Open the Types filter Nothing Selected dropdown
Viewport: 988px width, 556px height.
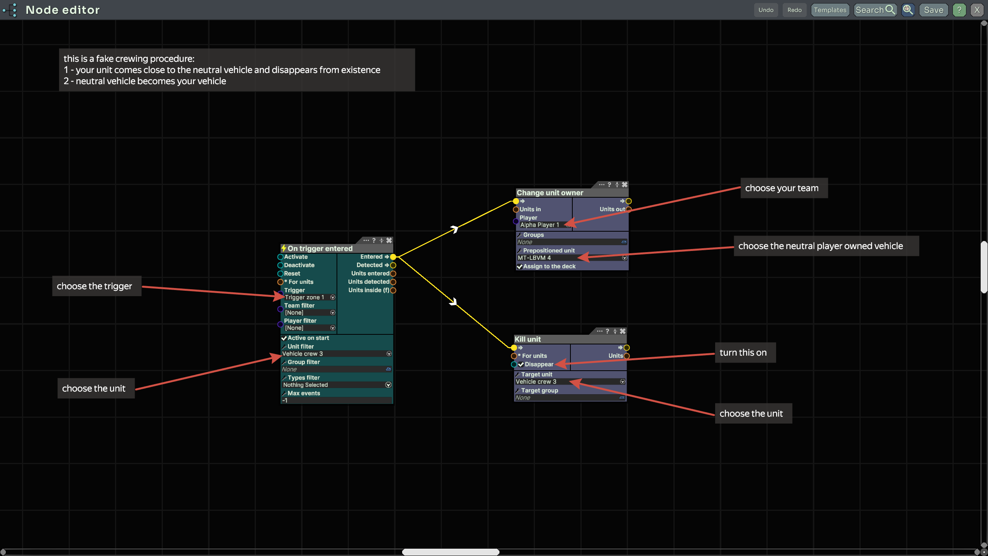tap(388, 385)
